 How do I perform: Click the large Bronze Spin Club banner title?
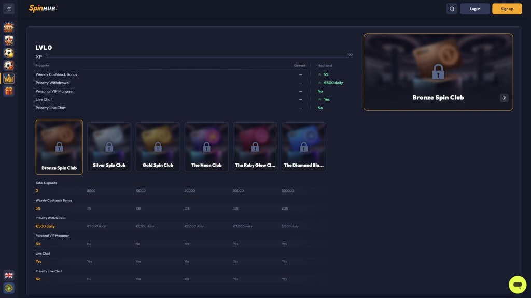438,98
